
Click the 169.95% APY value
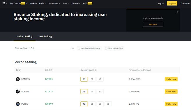(49, 79)
